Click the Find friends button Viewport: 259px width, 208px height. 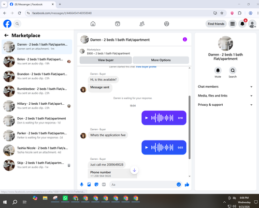tap(216, 24)
